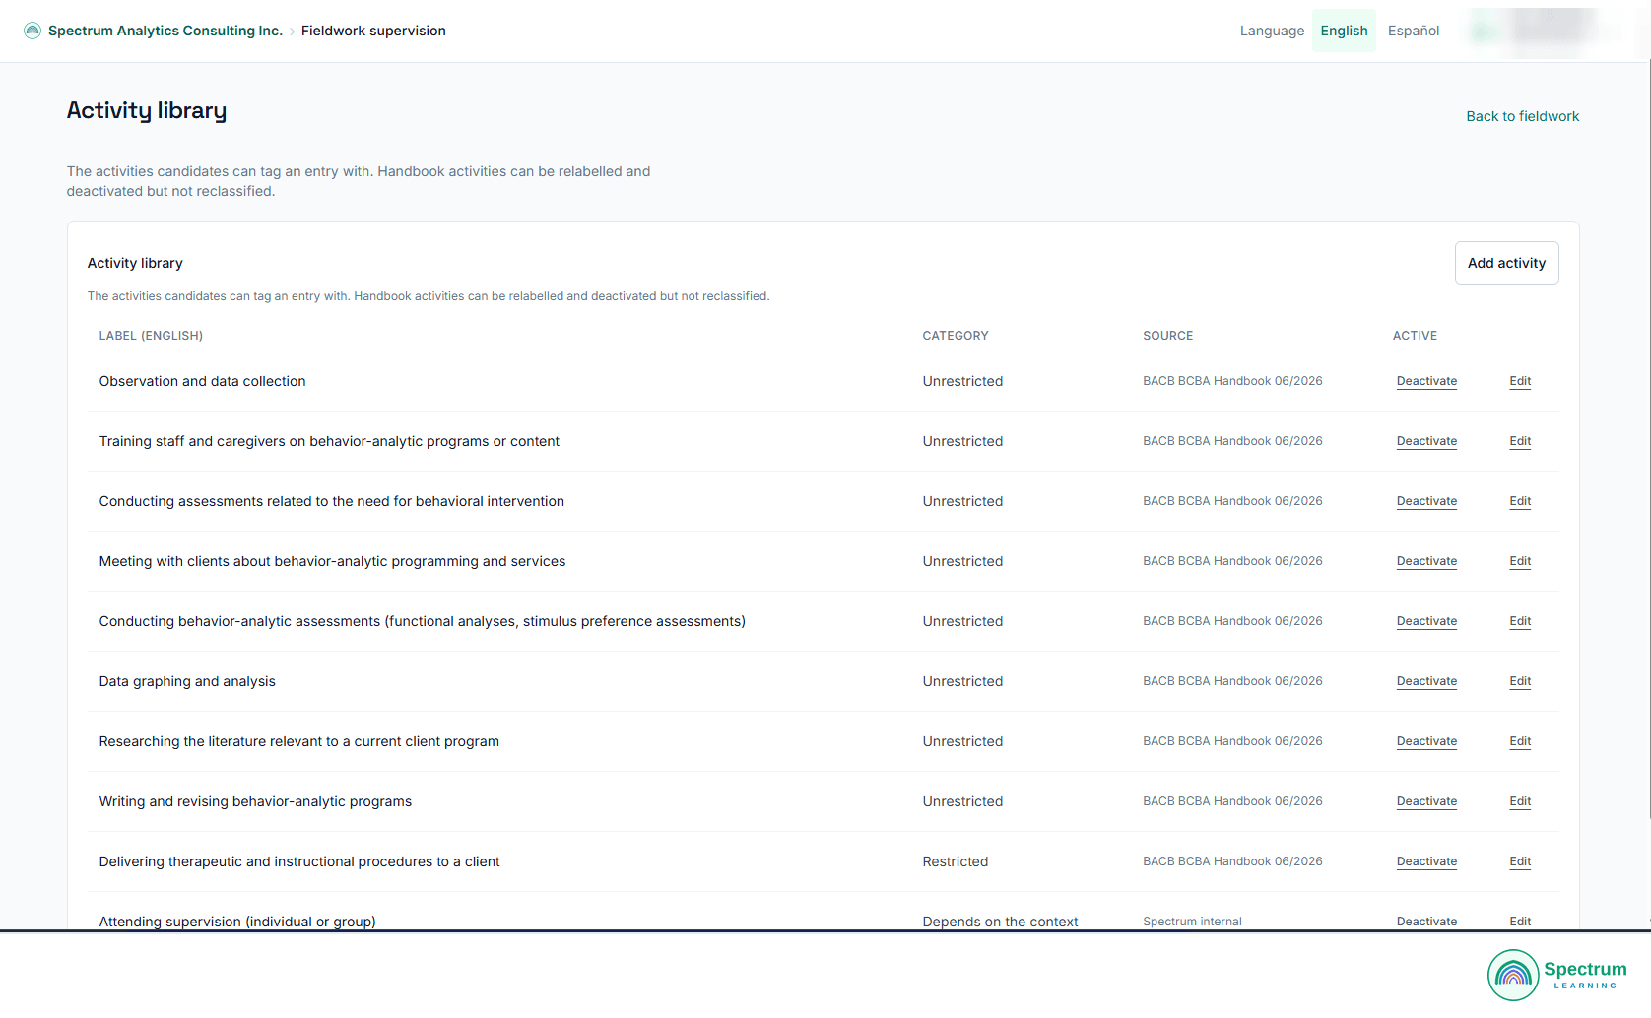Click the ACTIVE column header
1651x1018 pixels.
[1415, 336]
